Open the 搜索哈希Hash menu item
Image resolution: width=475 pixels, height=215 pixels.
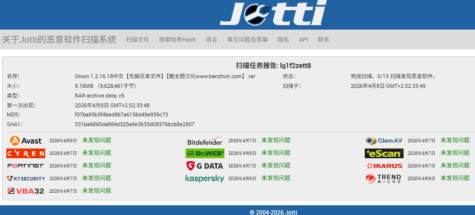pyautogui.click(x=178, y=40)
